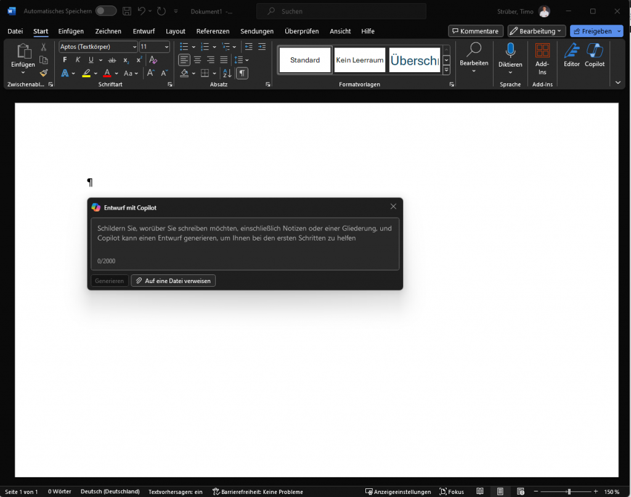
Task: Click the Editor icon in ribbon
Action: 571,54
